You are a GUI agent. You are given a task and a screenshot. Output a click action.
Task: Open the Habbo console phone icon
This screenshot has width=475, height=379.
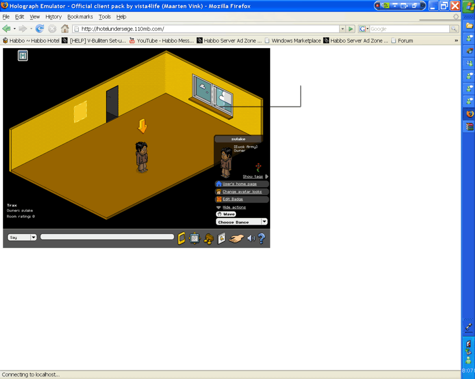(x=182, y=238)
